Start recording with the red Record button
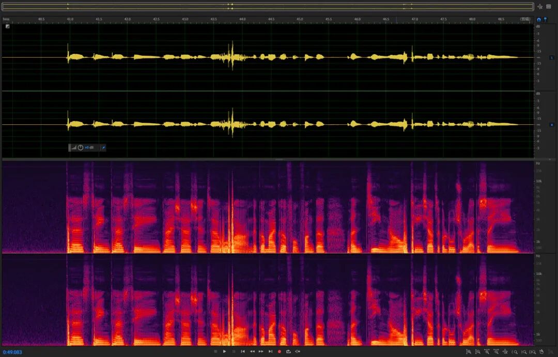Image resolution: width=558 pixels, height=357 pixels. point(280,352)
